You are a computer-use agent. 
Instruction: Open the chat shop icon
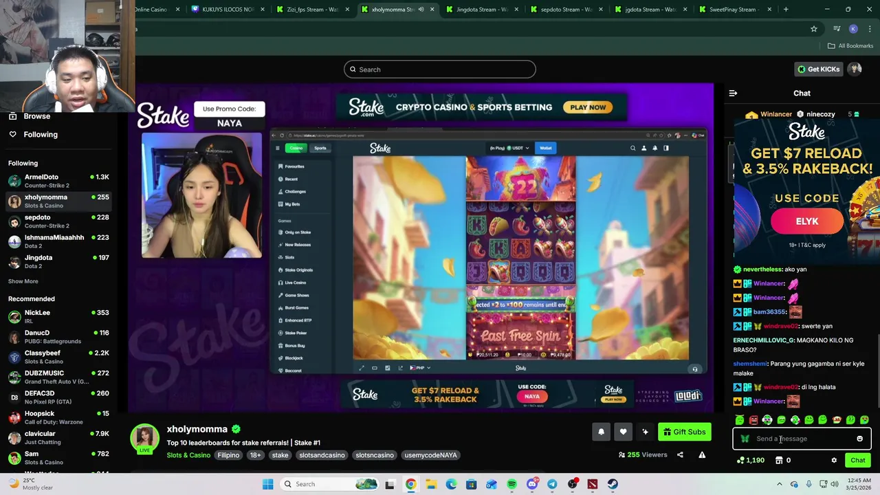[779, 461]
